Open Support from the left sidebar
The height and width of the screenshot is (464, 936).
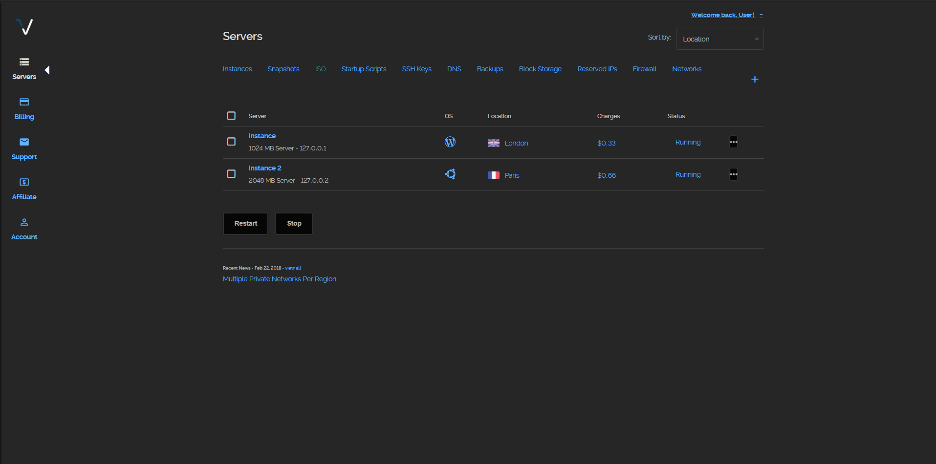coord(24,142)
